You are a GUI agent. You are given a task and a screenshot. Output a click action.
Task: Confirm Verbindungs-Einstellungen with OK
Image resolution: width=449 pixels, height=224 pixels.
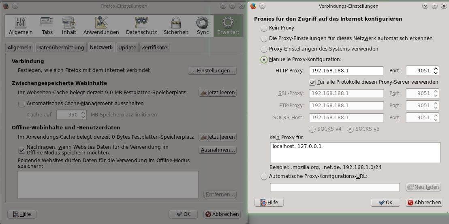pyautogui.click(x=385, y=202)
